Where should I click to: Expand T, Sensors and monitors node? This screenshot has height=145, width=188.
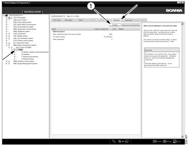[x=15, y=57]
